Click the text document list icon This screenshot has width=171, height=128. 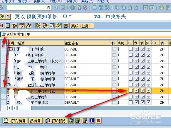point(52,26)
